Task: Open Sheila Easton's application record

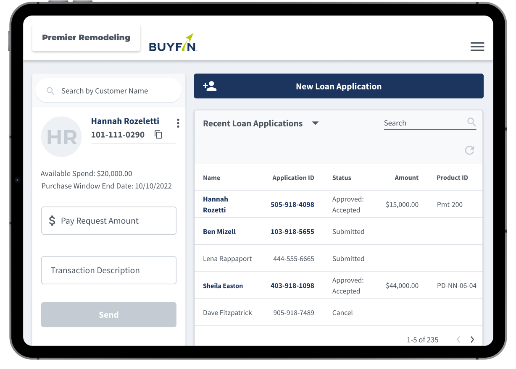Action: [223, 286]
